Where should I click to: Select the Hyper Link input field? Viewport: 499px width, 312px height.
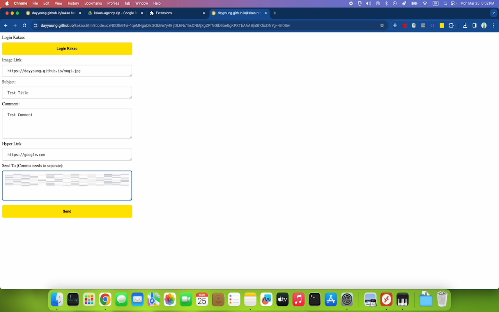[67, 154]
